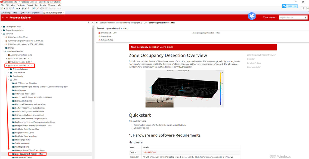Open the CCS Project - MSS link
This screenshot has height=159, width=309.
click(109, 33)
